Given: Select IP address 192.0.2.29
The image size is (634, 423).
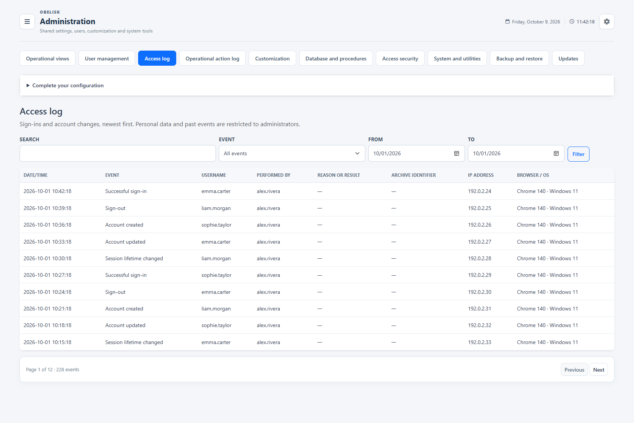Looking at the screenshot, I should (x=480, y=275).
